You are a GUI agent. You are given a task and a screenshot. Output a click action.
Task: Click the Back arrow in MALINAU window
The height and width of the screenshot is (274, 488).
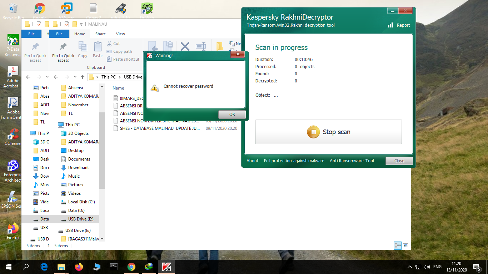[56, 77]
